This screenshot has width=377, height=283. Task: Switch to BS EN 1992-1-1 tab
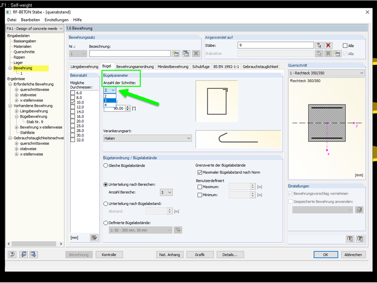coord(226,67)
